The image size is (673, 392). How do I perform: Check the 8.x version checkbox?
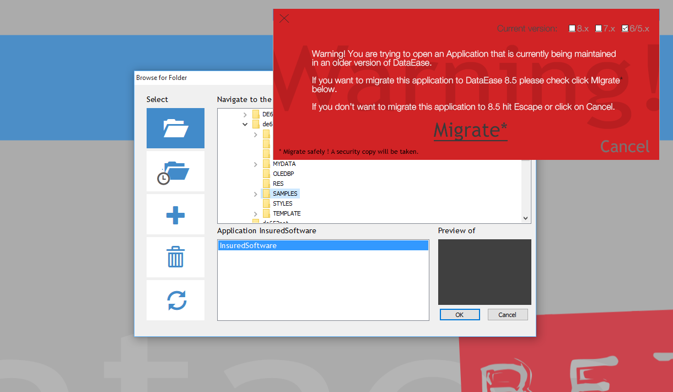coord(572,29)
